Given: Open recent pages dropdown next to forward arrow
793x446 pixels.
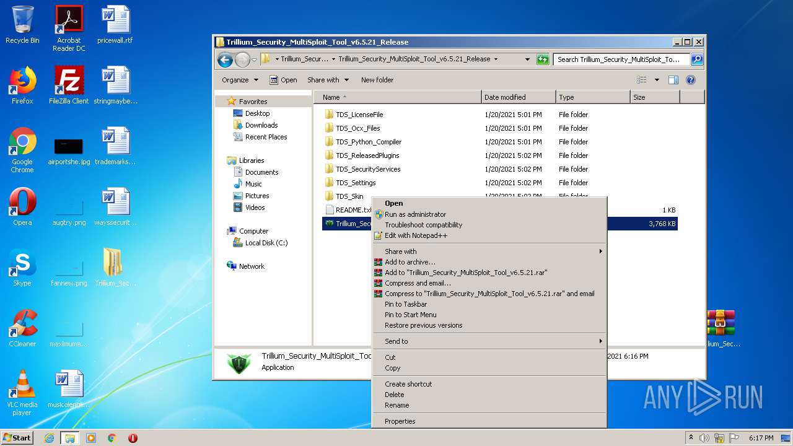Looking at the screenshot, I should [x=254, y=60].
